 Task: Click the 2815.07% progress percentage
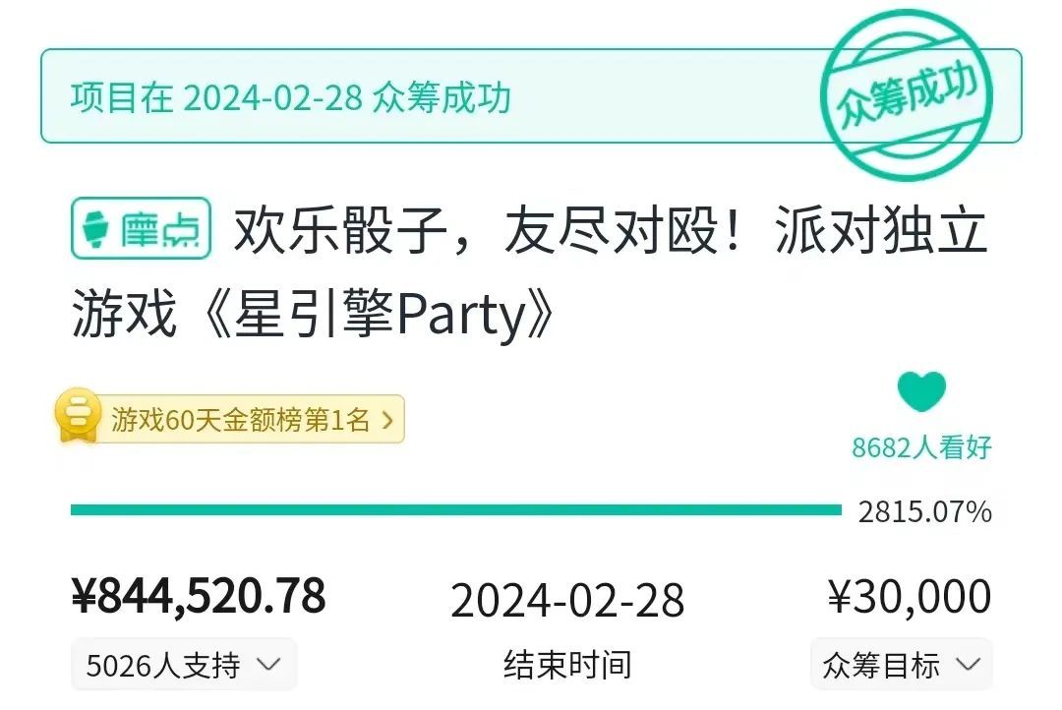(924, 511)
